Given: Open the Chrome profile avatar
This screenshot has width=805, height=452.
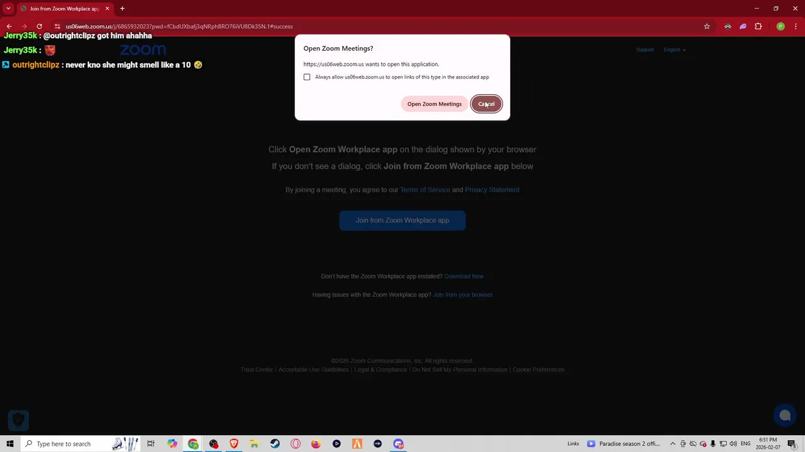Looking at the screenshot, I should (780, 26).
